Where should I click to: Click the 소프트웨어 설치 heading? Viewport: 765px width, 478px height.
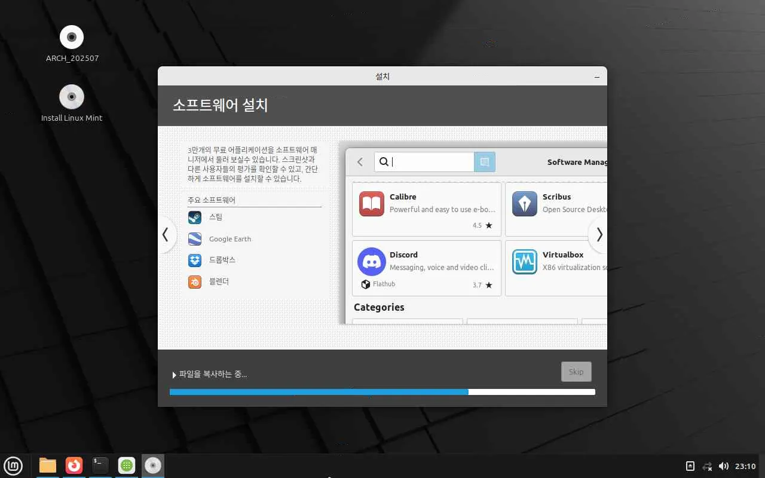coord(220,106)
